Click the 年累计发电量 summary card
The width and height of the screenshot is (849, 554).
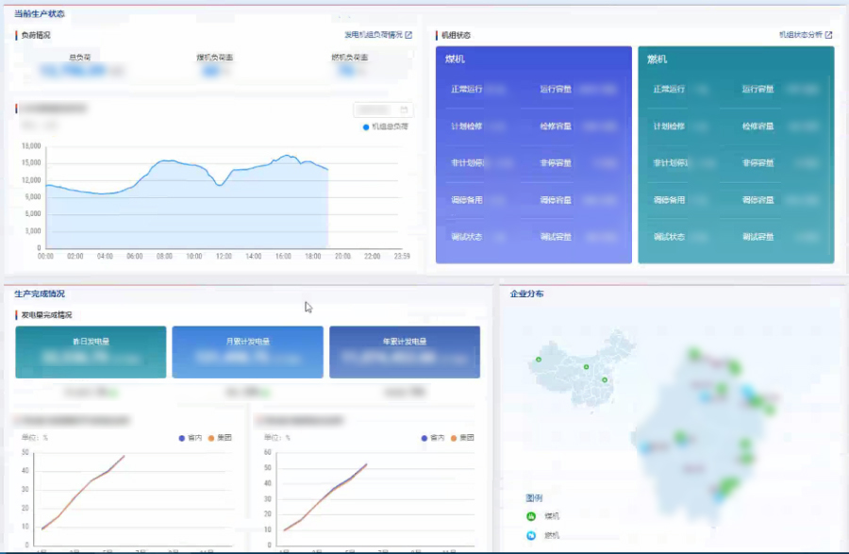(404, 352)
